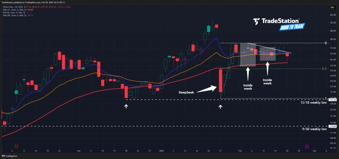
Task: Click 108.00 on the price axis
Action: pos(332,137)
